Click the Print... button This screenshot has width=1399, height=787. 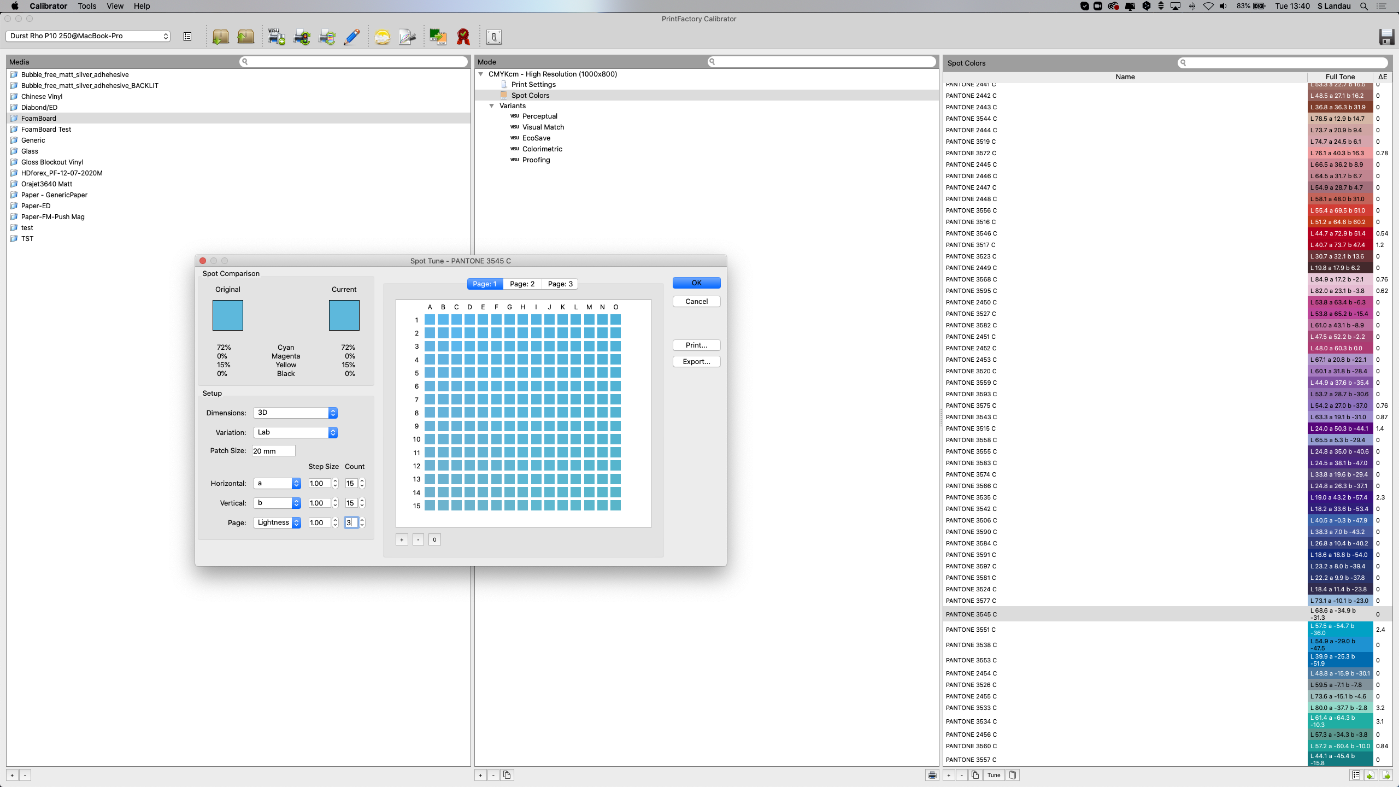(x=696, y=345)
